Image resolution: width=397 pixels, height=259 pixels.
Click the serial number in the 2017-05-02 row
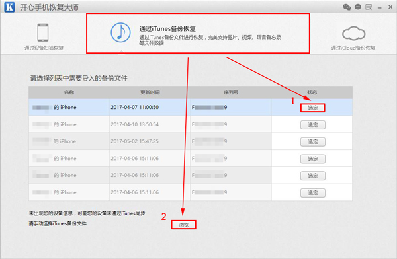click(x=209, y=141)
